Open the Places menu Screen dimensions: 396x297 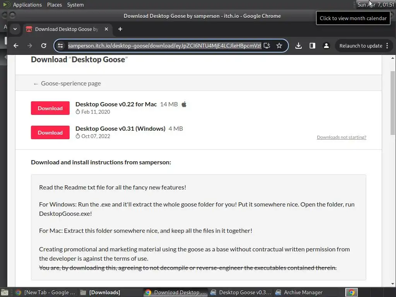pyautogui.click(x=55, y=5)
